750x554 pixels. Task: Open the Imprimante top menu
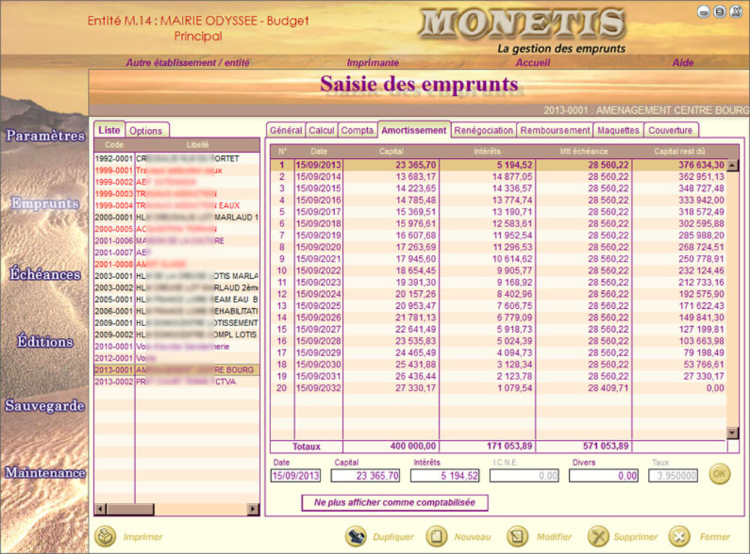(x=372, y=63)
